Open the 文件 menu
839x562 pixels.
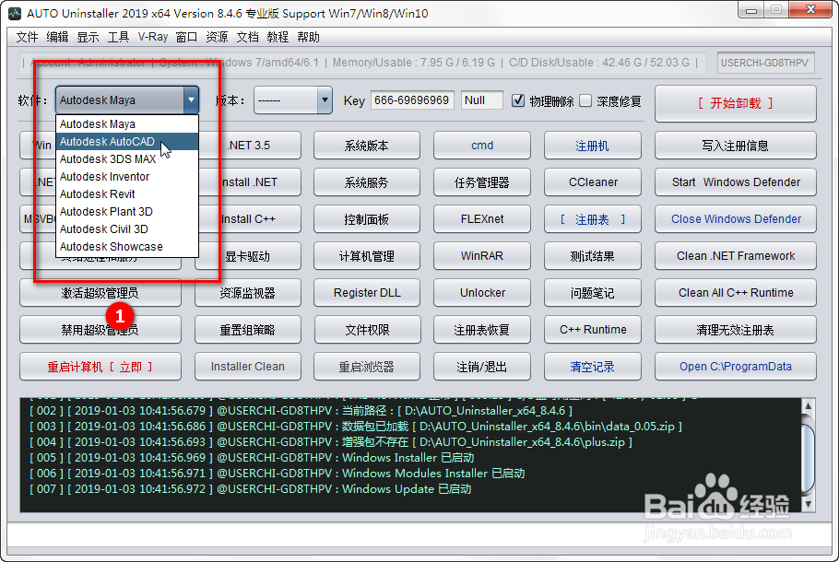[27, 37]
